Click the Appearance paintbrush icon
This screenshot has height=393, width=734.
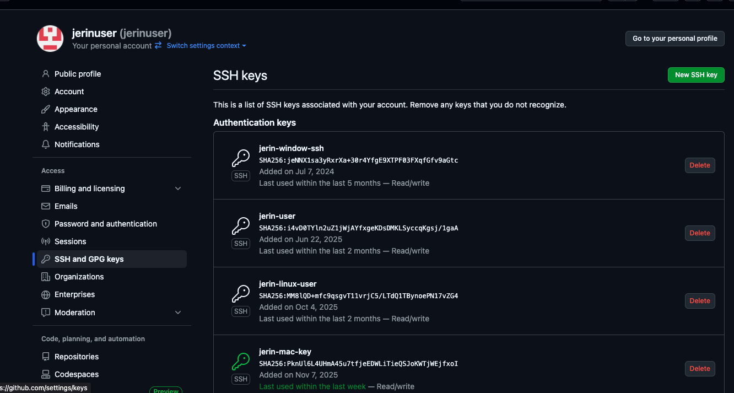(46, 109)
